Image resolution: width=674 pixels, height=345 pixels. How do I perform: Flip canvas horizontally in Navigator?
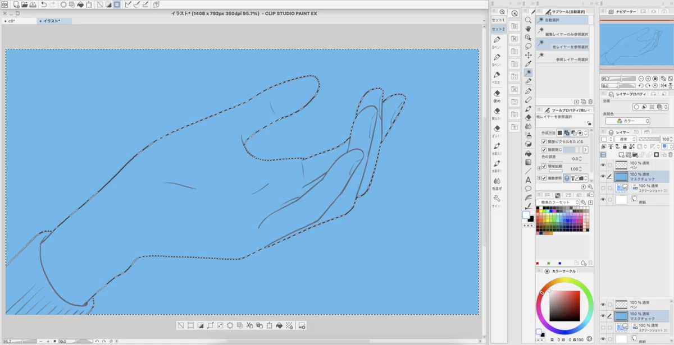pyautogui.click(x=663, y=86)
